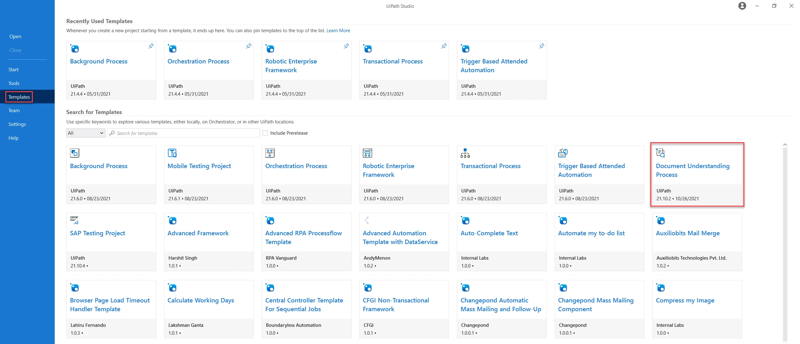Open the Settings tab
Screen dimensions: 800x344
pos(17,124)
